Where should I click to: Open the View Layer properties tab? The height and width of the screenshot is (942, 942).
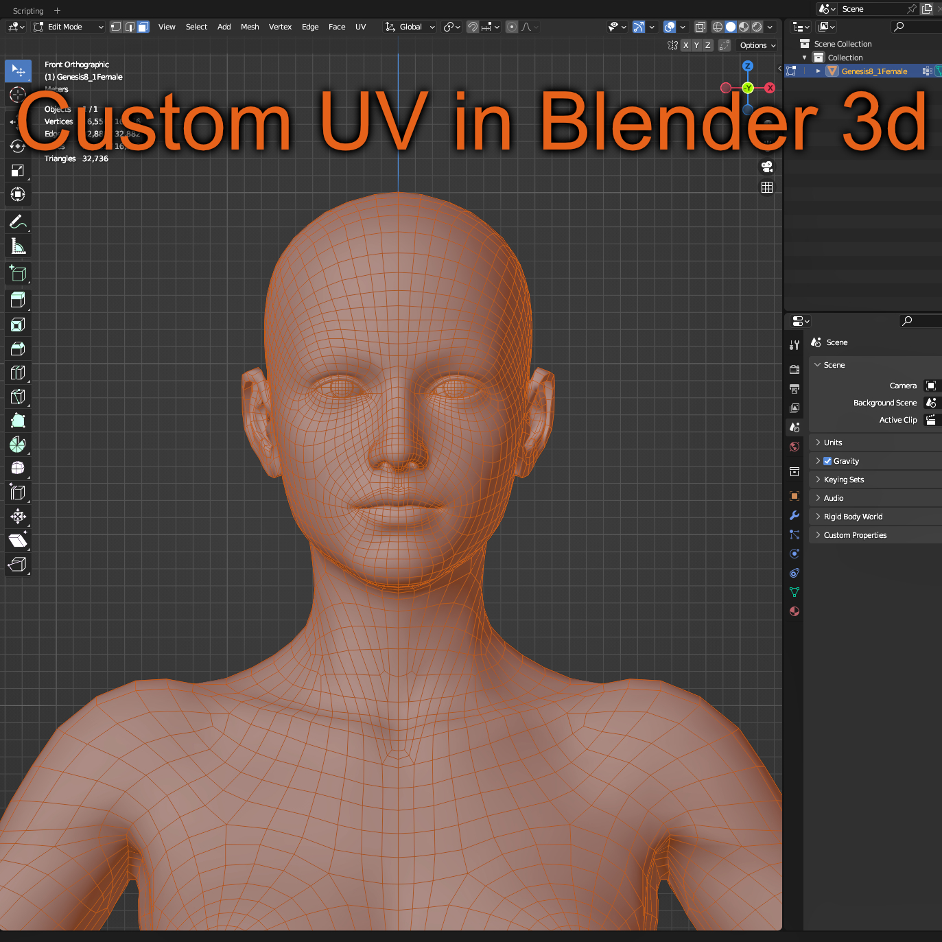pos(794,408)
